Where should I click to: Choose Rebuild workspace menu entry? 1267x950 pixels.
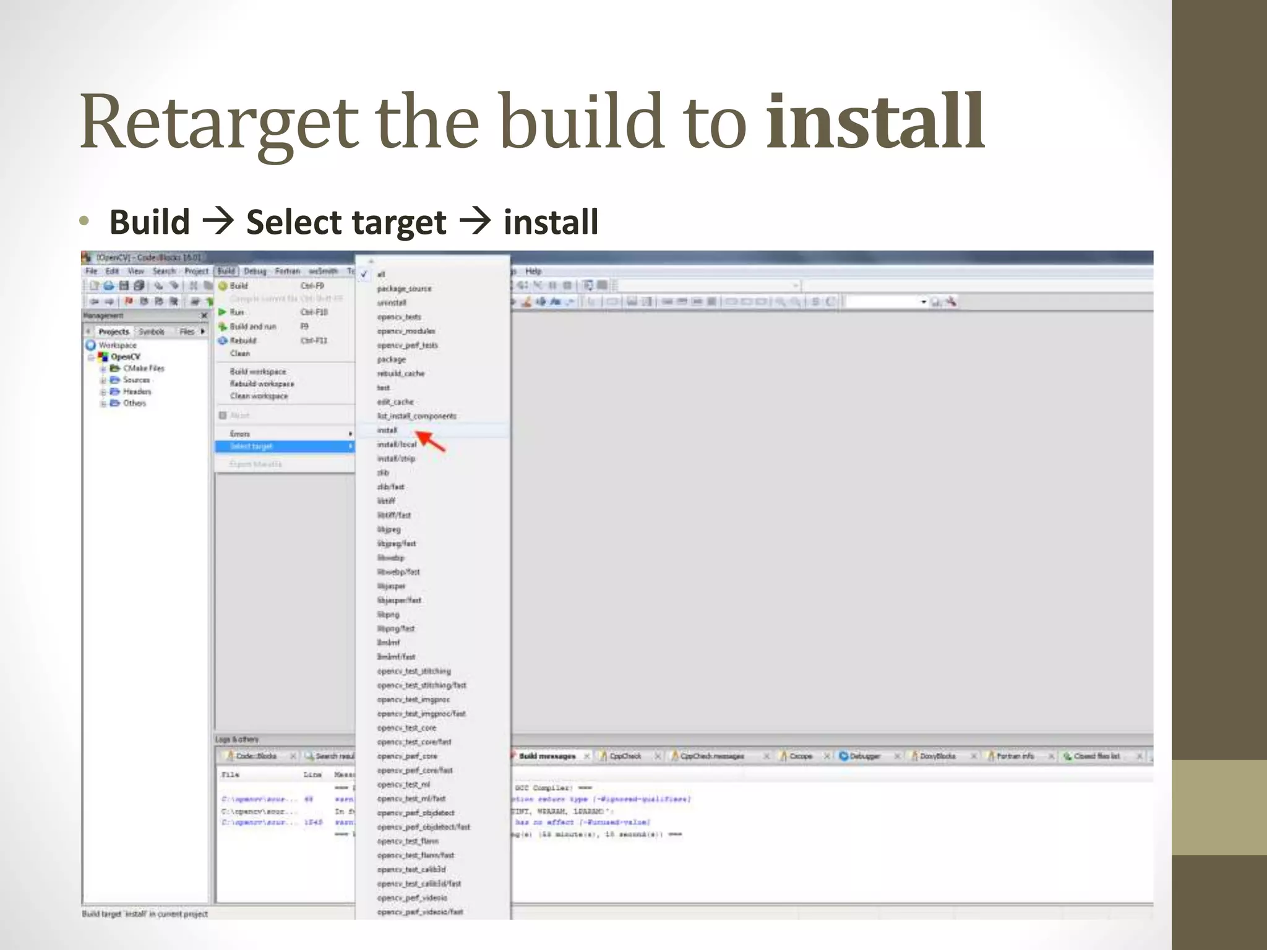[285, 384]
